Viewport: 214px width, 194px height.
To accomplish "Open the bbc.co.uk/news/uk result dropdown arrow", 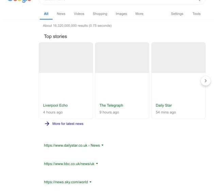I will (x=97, y=164).
